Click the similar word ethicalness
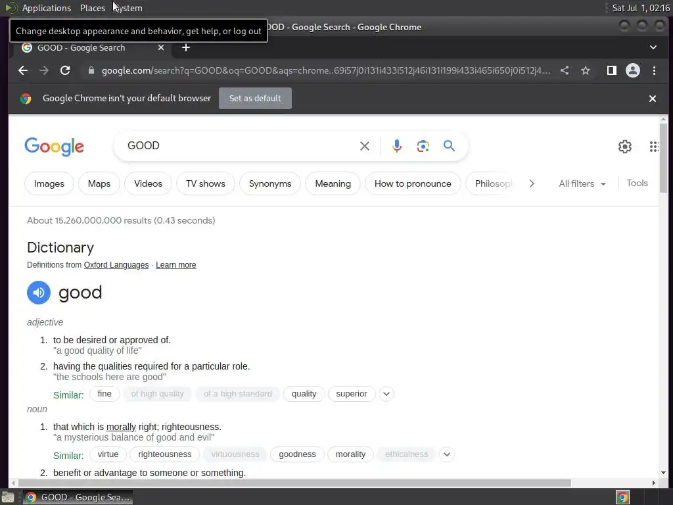 point(406,454)
